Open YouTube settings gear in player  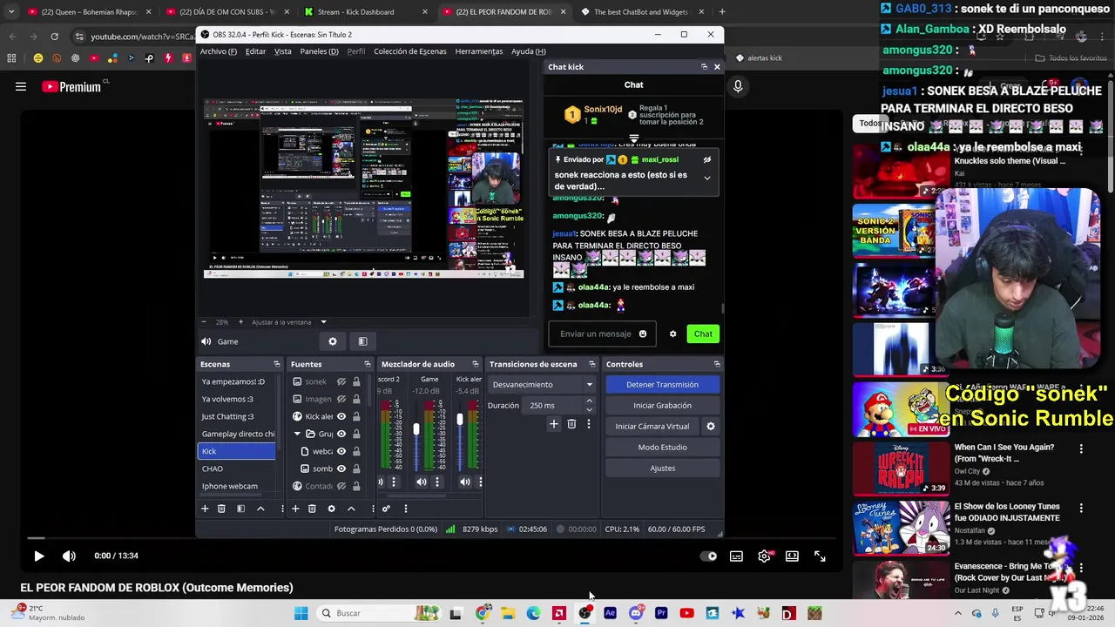(764, 556)
